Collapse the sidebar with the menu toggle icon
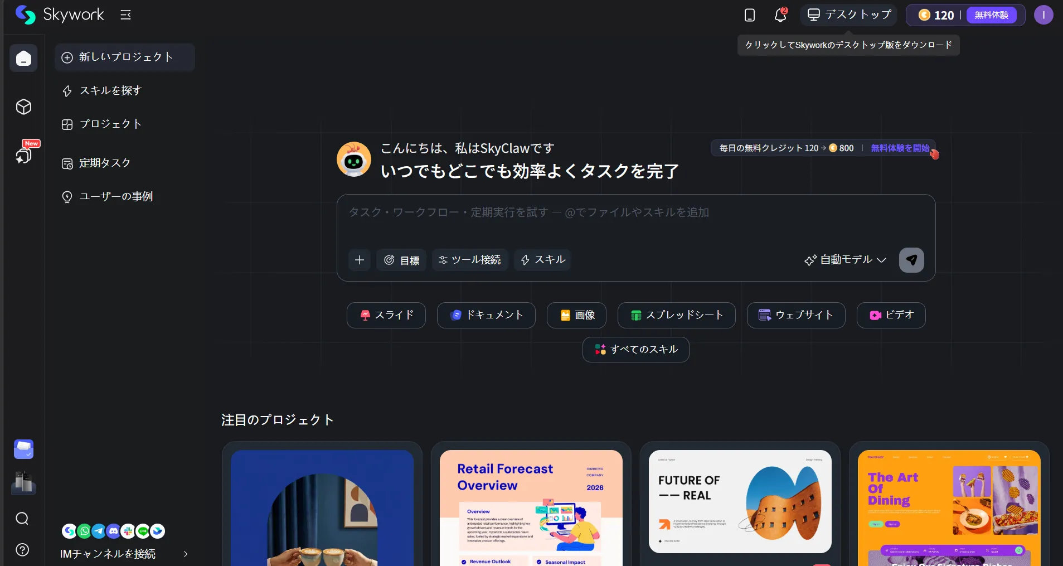Image resolution: width=1063 pixels, height=566 pixels. click(x=126, y=15)
